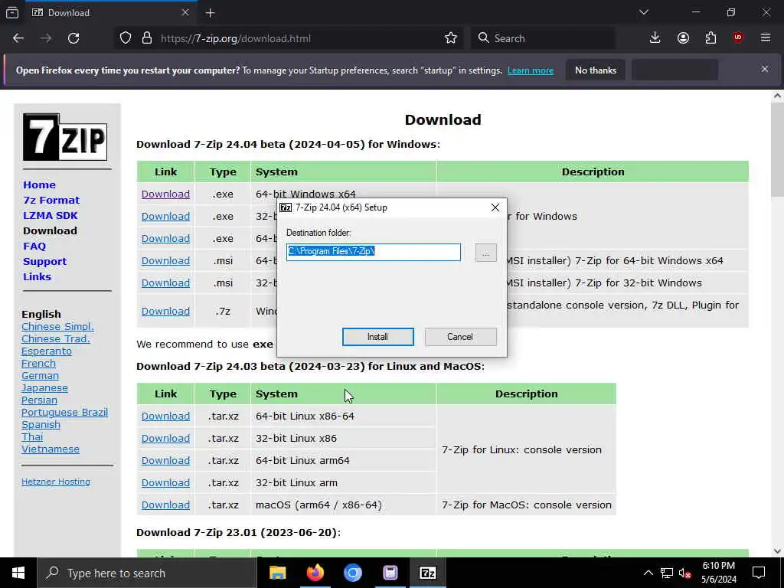784x588 pixels.
Task: Click No thanks in the notification bar
Action: coord(596,70)
